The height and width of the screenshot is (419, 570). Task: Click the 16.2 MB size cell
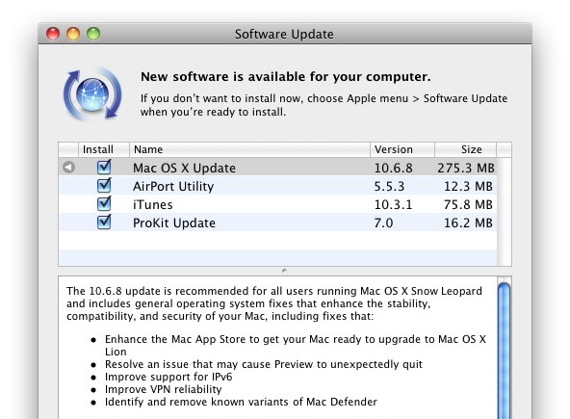(x=468, y=223)
